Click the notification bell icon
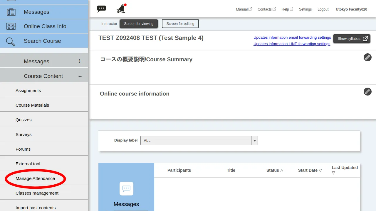This screenshot has height=211, width=376. [x=121, y=9]
